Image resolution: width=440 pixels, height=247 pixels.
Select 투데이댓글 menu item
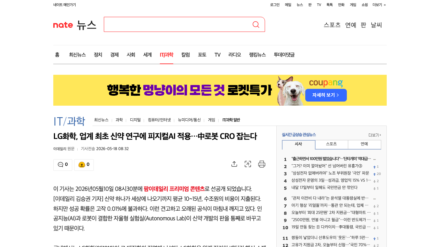(x=284, y=55)
